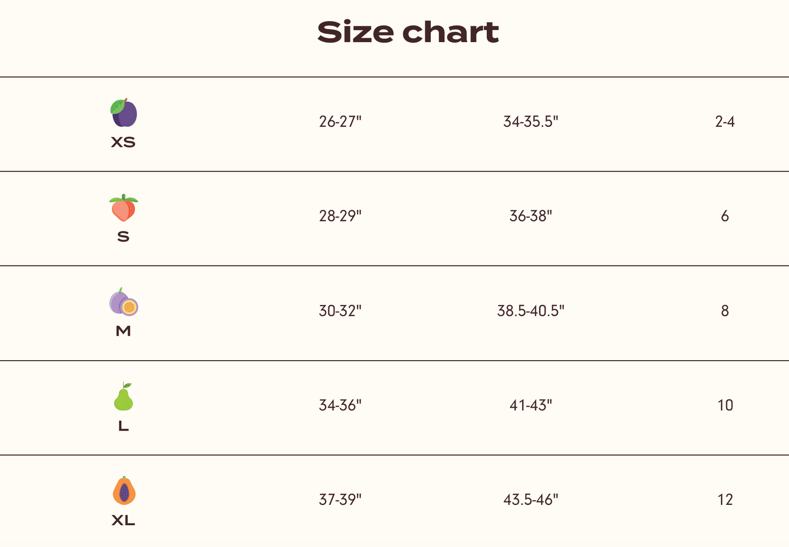789x547 pixels.
Task: Click the XS size label
Action: pos(123,143)
